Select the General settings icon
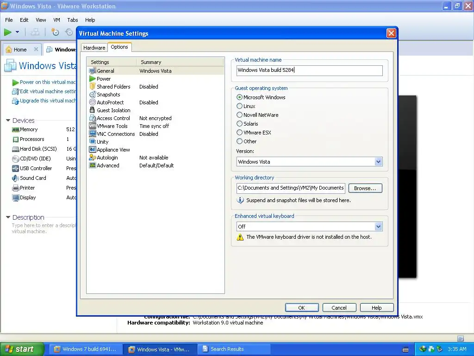 click(x=93, y=71)
